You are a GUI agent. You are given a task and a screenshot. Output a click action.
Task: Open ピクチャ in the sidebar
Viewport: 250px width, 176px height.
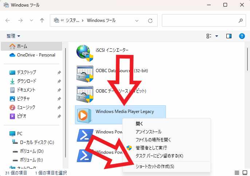click(23, 98)
